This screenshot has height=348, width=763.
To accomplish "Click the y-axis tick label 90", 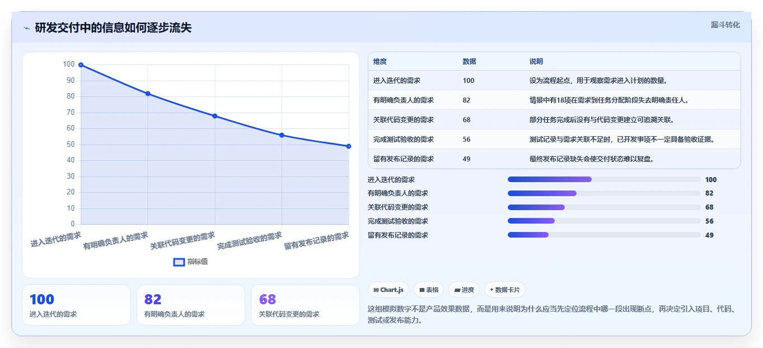I will pyautogui.click(x=70, y=81).
